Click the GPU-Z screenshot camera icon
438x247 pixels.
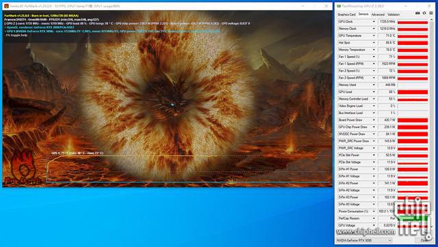point(417,13)
